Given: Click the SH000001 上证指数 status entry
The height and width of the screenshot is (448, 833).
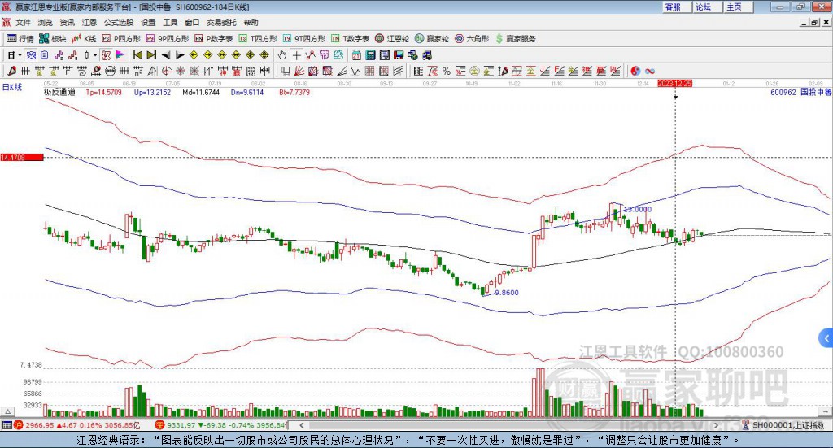Looking at the screenshot, I should [x=787, y=425].
